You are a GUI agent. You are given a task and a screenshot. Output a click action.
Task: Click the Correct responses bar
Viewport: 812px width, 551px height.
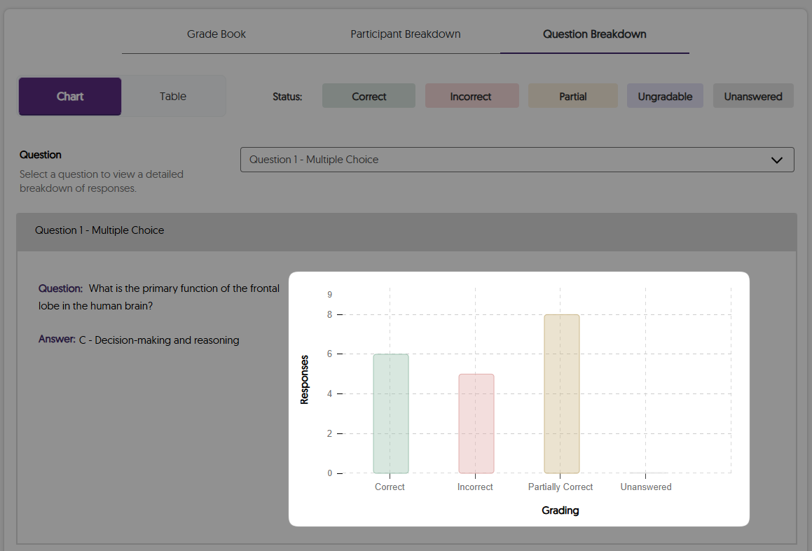[390, 413]
